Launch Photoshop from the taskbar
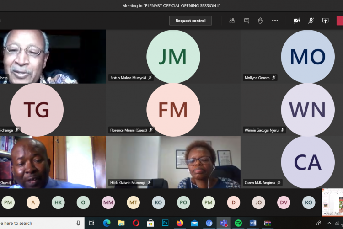The height and width of the screenshot is (229, 343). (x=165, y=223)
